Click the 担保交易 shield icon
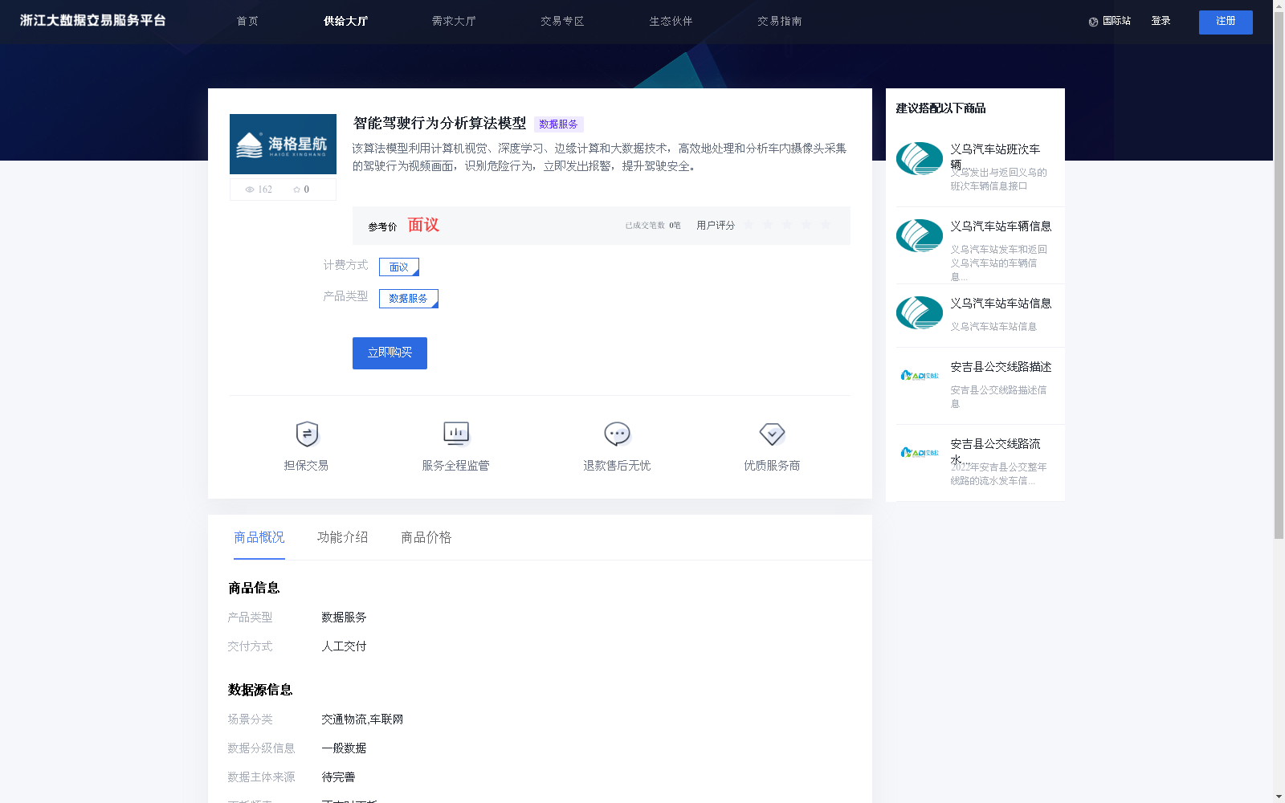 pos(307,434)
